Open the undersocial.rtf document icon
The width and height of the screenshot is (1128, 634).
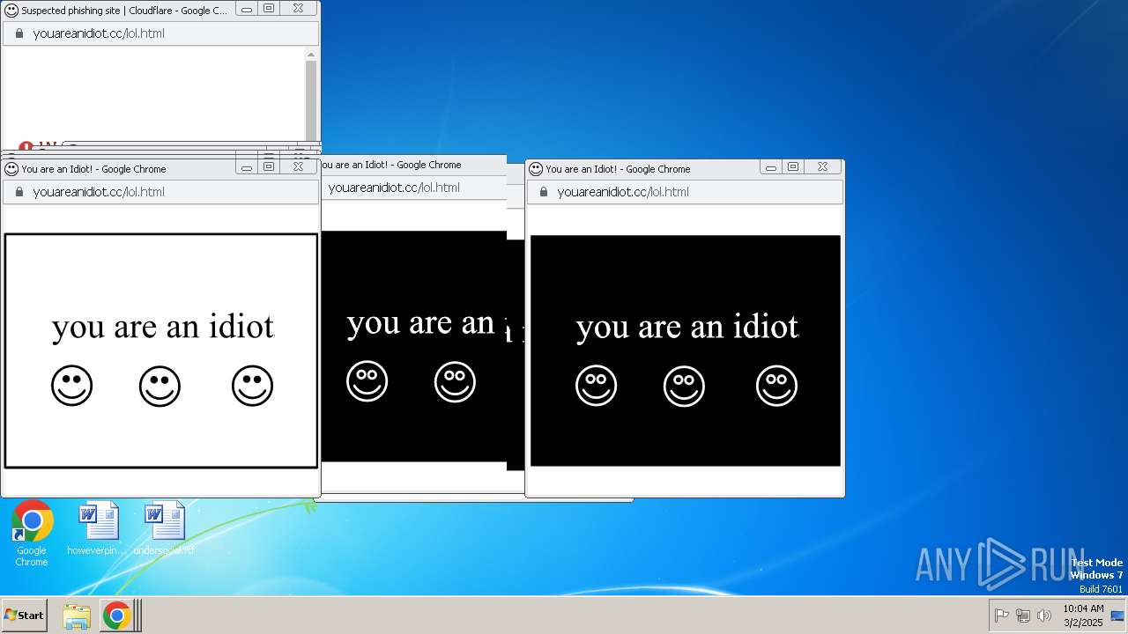pos(164,528)
